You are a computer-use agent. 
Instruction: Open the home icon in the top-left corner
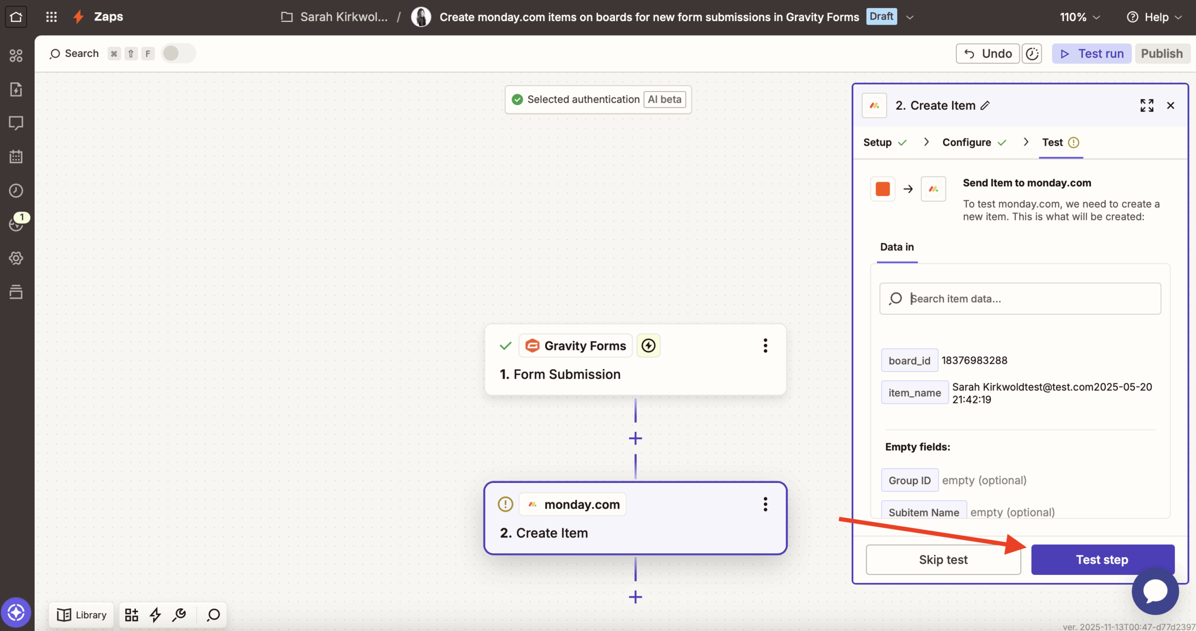(x=16, y=16)
